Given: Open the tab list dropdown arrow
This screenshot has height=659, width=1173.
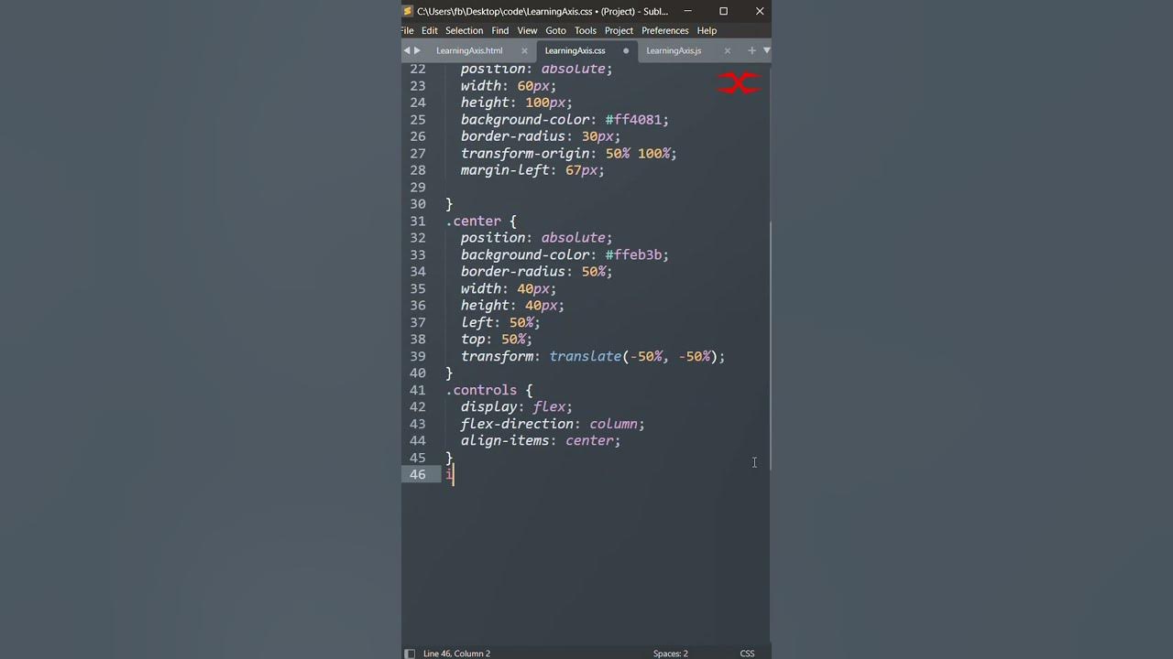Looking at the screenshot, I should tap(766, 50).
